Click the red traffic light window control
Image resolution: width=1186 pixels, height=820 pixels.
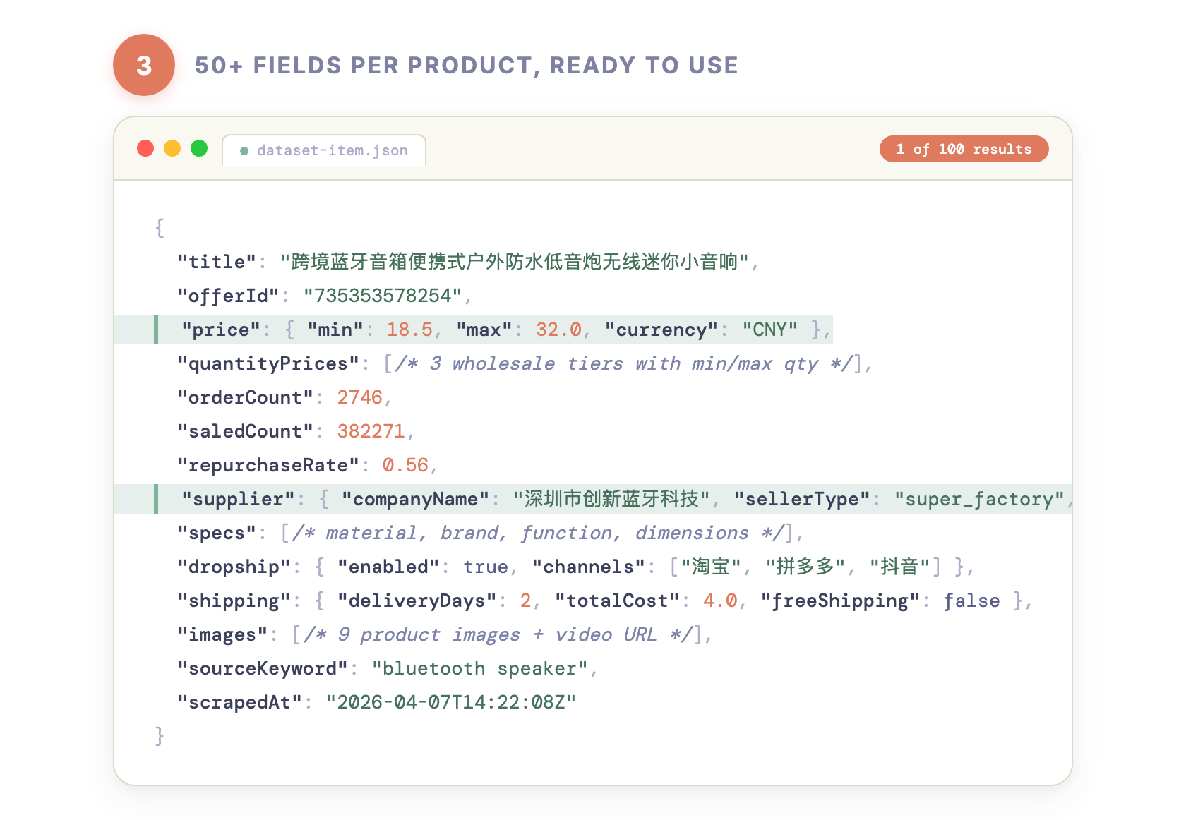tap(145, 148)
